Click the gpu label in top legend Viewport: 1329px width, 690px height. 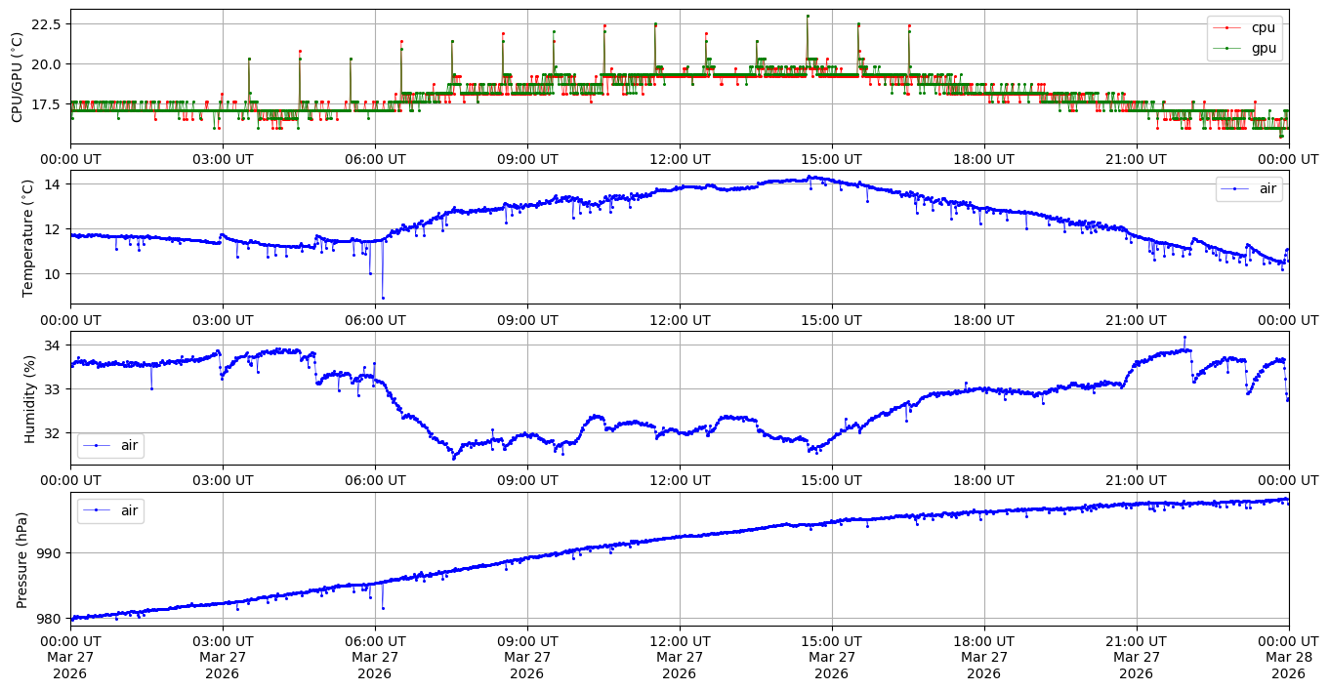coord(1263,48)
